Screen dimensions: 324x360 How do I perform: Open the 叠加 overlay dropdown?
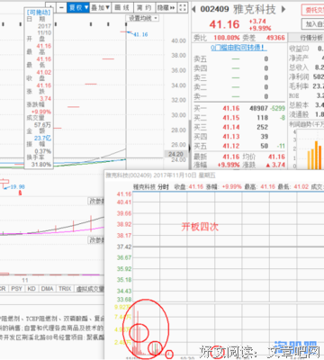[101, 7]
